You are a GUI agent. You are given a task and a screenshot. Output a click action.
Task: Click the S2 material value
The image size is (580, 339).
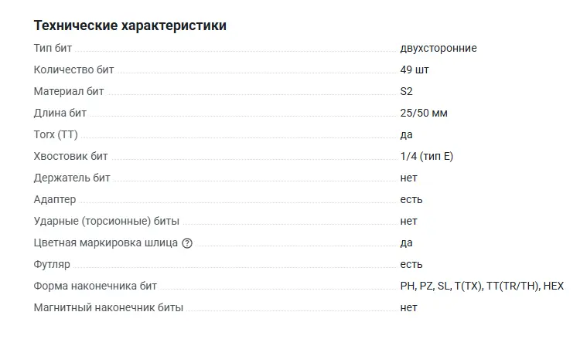pos(407,91)
